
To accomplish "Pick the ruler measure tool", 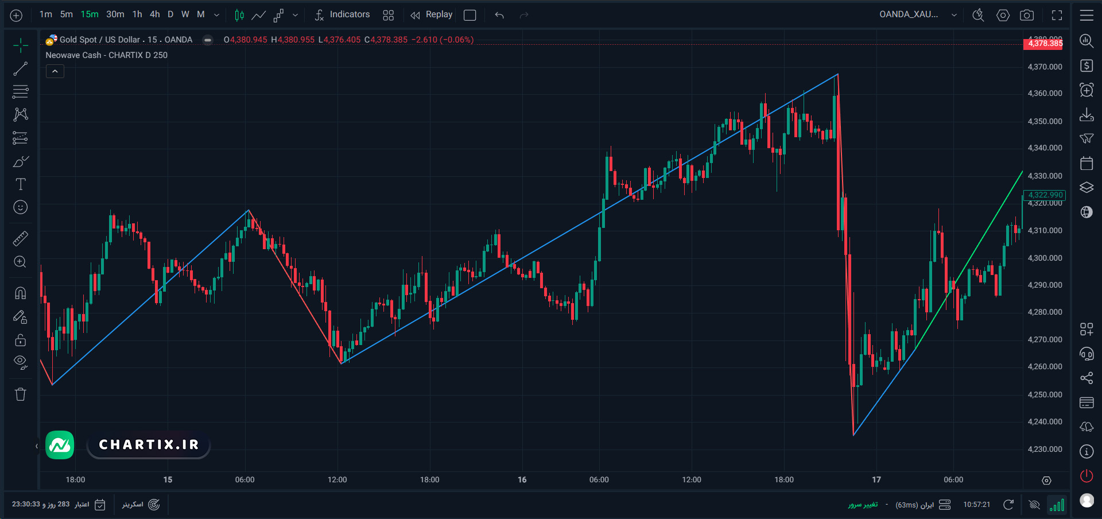I will click(x=21, y=238).
